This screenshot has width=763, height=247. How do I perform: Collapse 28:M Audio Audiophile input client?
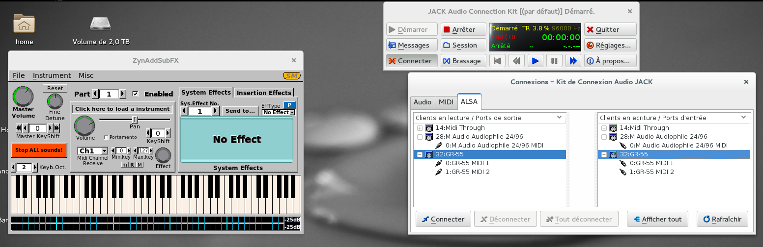(604, 137)
